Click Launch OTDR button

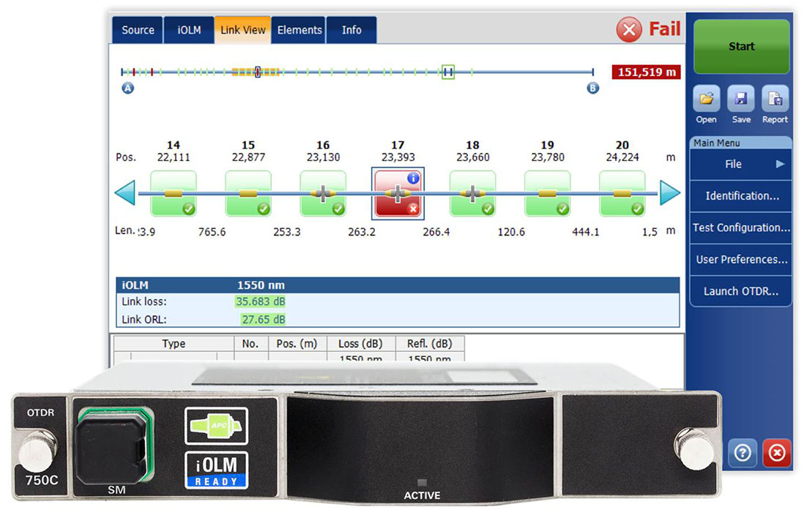[x=740, y=291]
